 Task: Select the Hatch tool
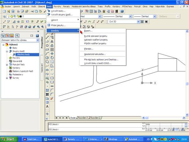point(47,90)
